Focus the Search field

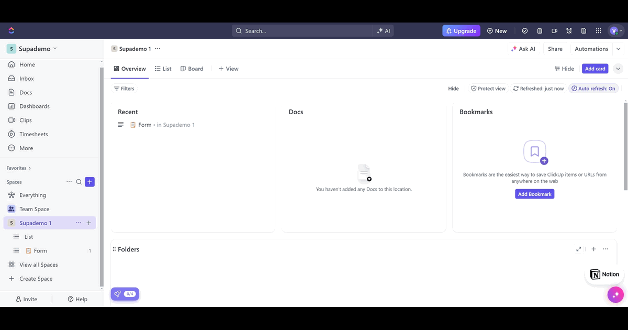pyautogui.click(x=302, y=31)
